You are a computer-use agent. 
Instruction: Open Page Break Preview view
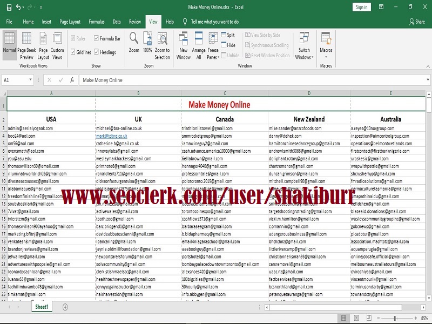[26, 45]
